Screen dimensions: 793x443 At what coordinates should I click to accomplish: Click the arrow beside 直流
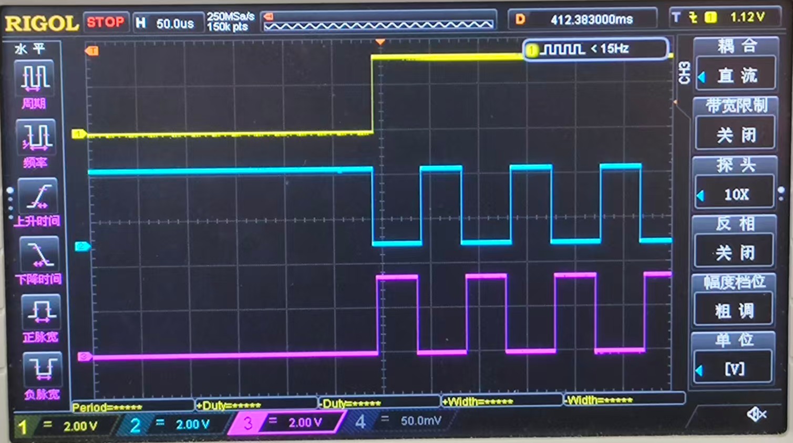click(x=702, y=77)
